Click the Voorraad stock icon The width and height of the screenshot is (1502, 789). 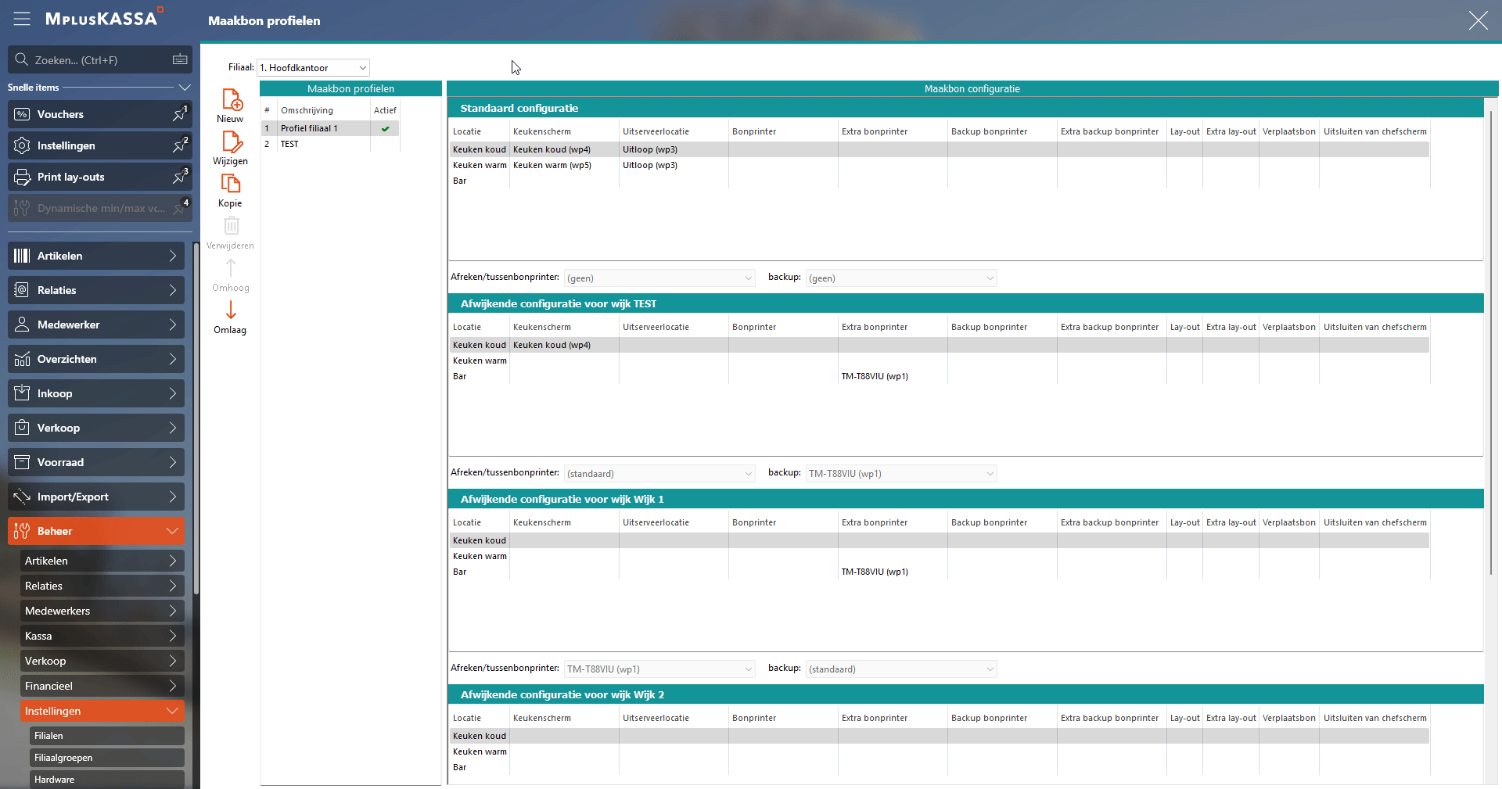[22, 462]
